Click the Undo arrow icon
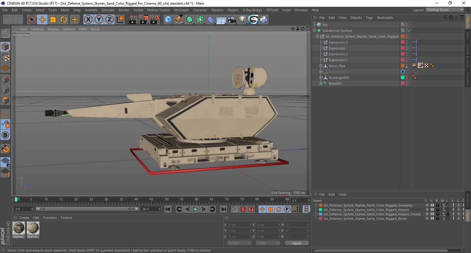 [x=8, y=20]
